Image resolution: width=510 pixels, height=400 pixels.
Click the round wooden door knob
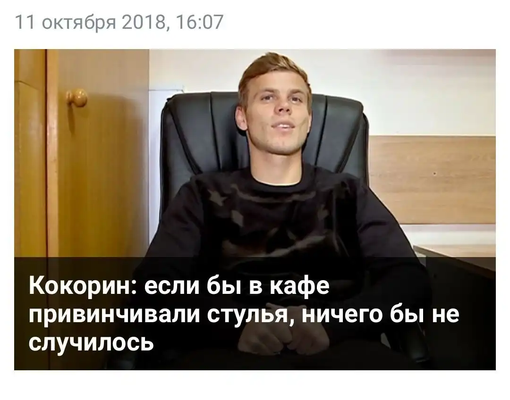pos(77,98)
